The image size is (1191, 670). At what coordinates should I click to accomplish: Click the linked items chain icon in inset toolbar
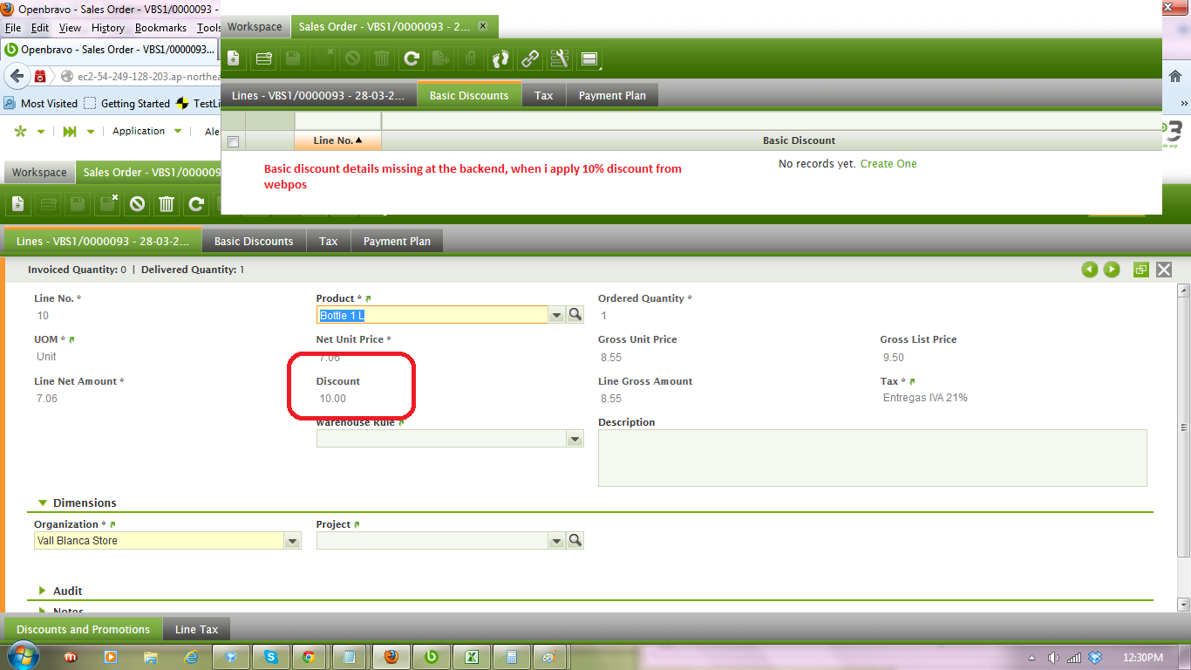(x=530, y=58)
